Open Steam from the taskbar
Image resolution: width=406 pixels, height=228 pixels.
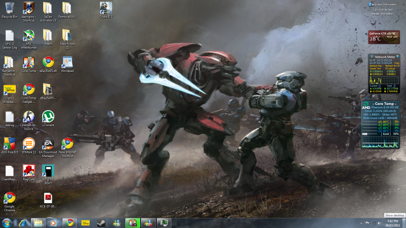pyautogui.click(x=101, y=223)
